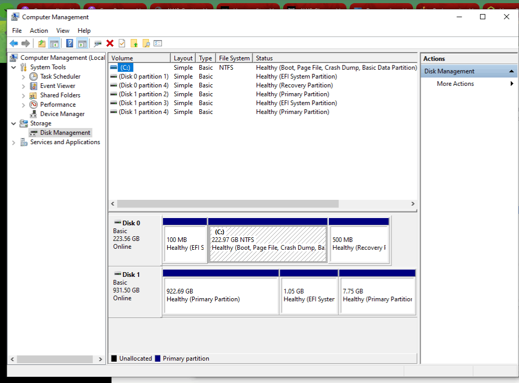
Task: Select the (Disk 0 partition 4) volume row
Action: click(x=263, y=85)
